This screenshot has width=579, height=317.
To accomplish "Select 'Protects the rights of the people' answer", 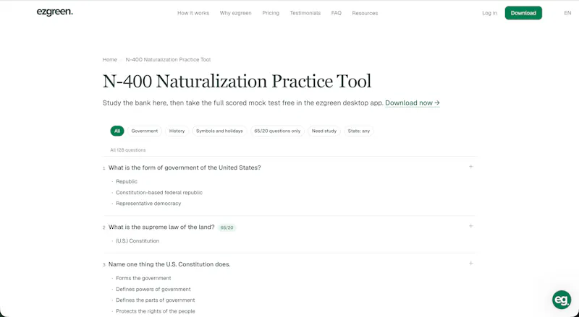I will 155,311.
